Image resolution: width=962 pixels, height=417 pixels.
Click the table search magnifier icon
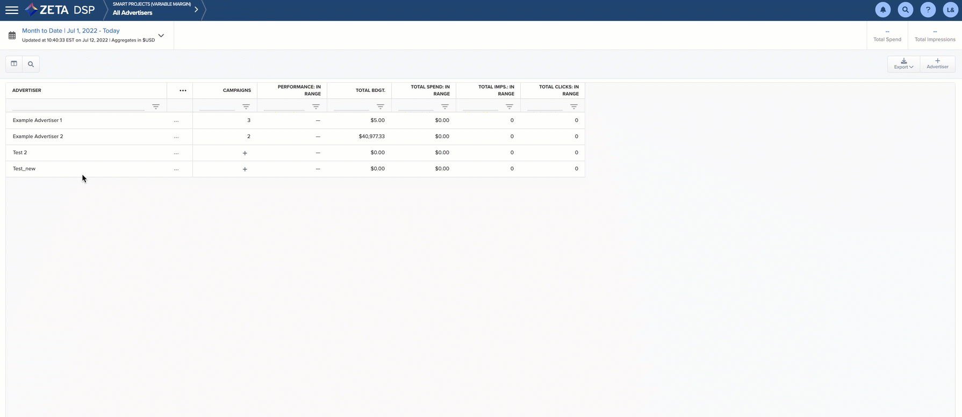click(x=31, y=64)
